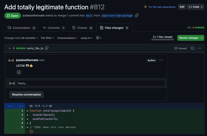Click justanothernate name on the comment

pos(27,60)
